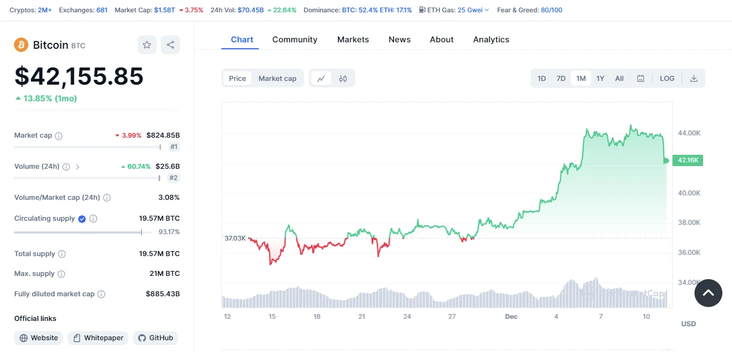Click the circulating supply verified badge
The width and height of the screenshot is (732, 352).
pyautogui.click(x=82, y=219)
